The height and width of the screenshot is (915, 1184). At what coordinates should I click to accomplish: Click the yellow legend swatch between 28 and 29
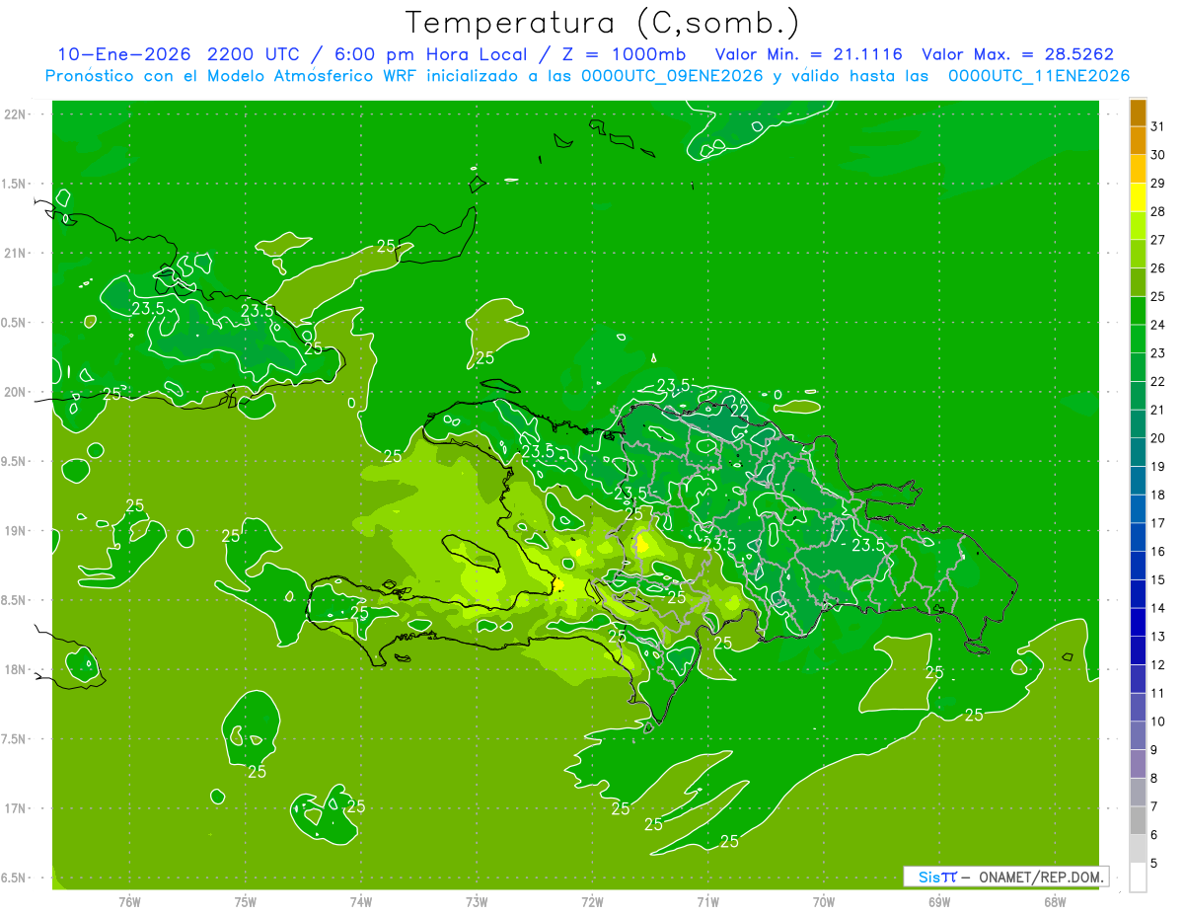tap(1138, 197)
